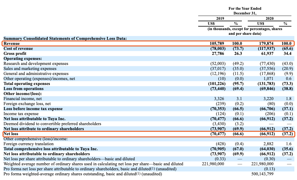
Task: Click the 2020 column header
Action: (x=269, y=18)
